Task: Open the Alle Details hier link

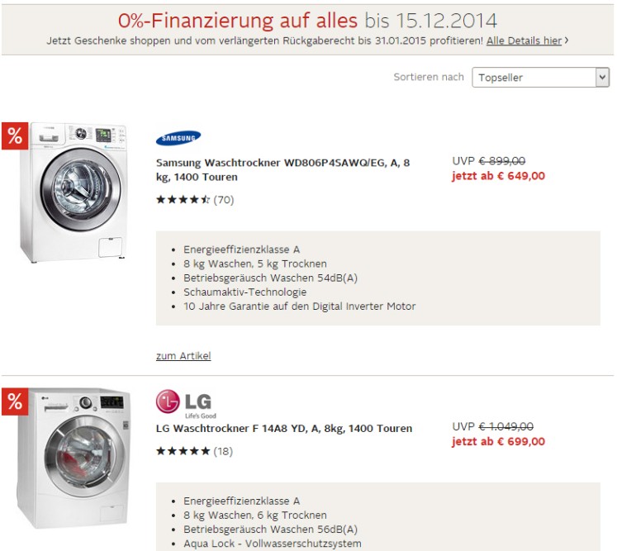Action: pyautogui.click(x=524, y=40)
